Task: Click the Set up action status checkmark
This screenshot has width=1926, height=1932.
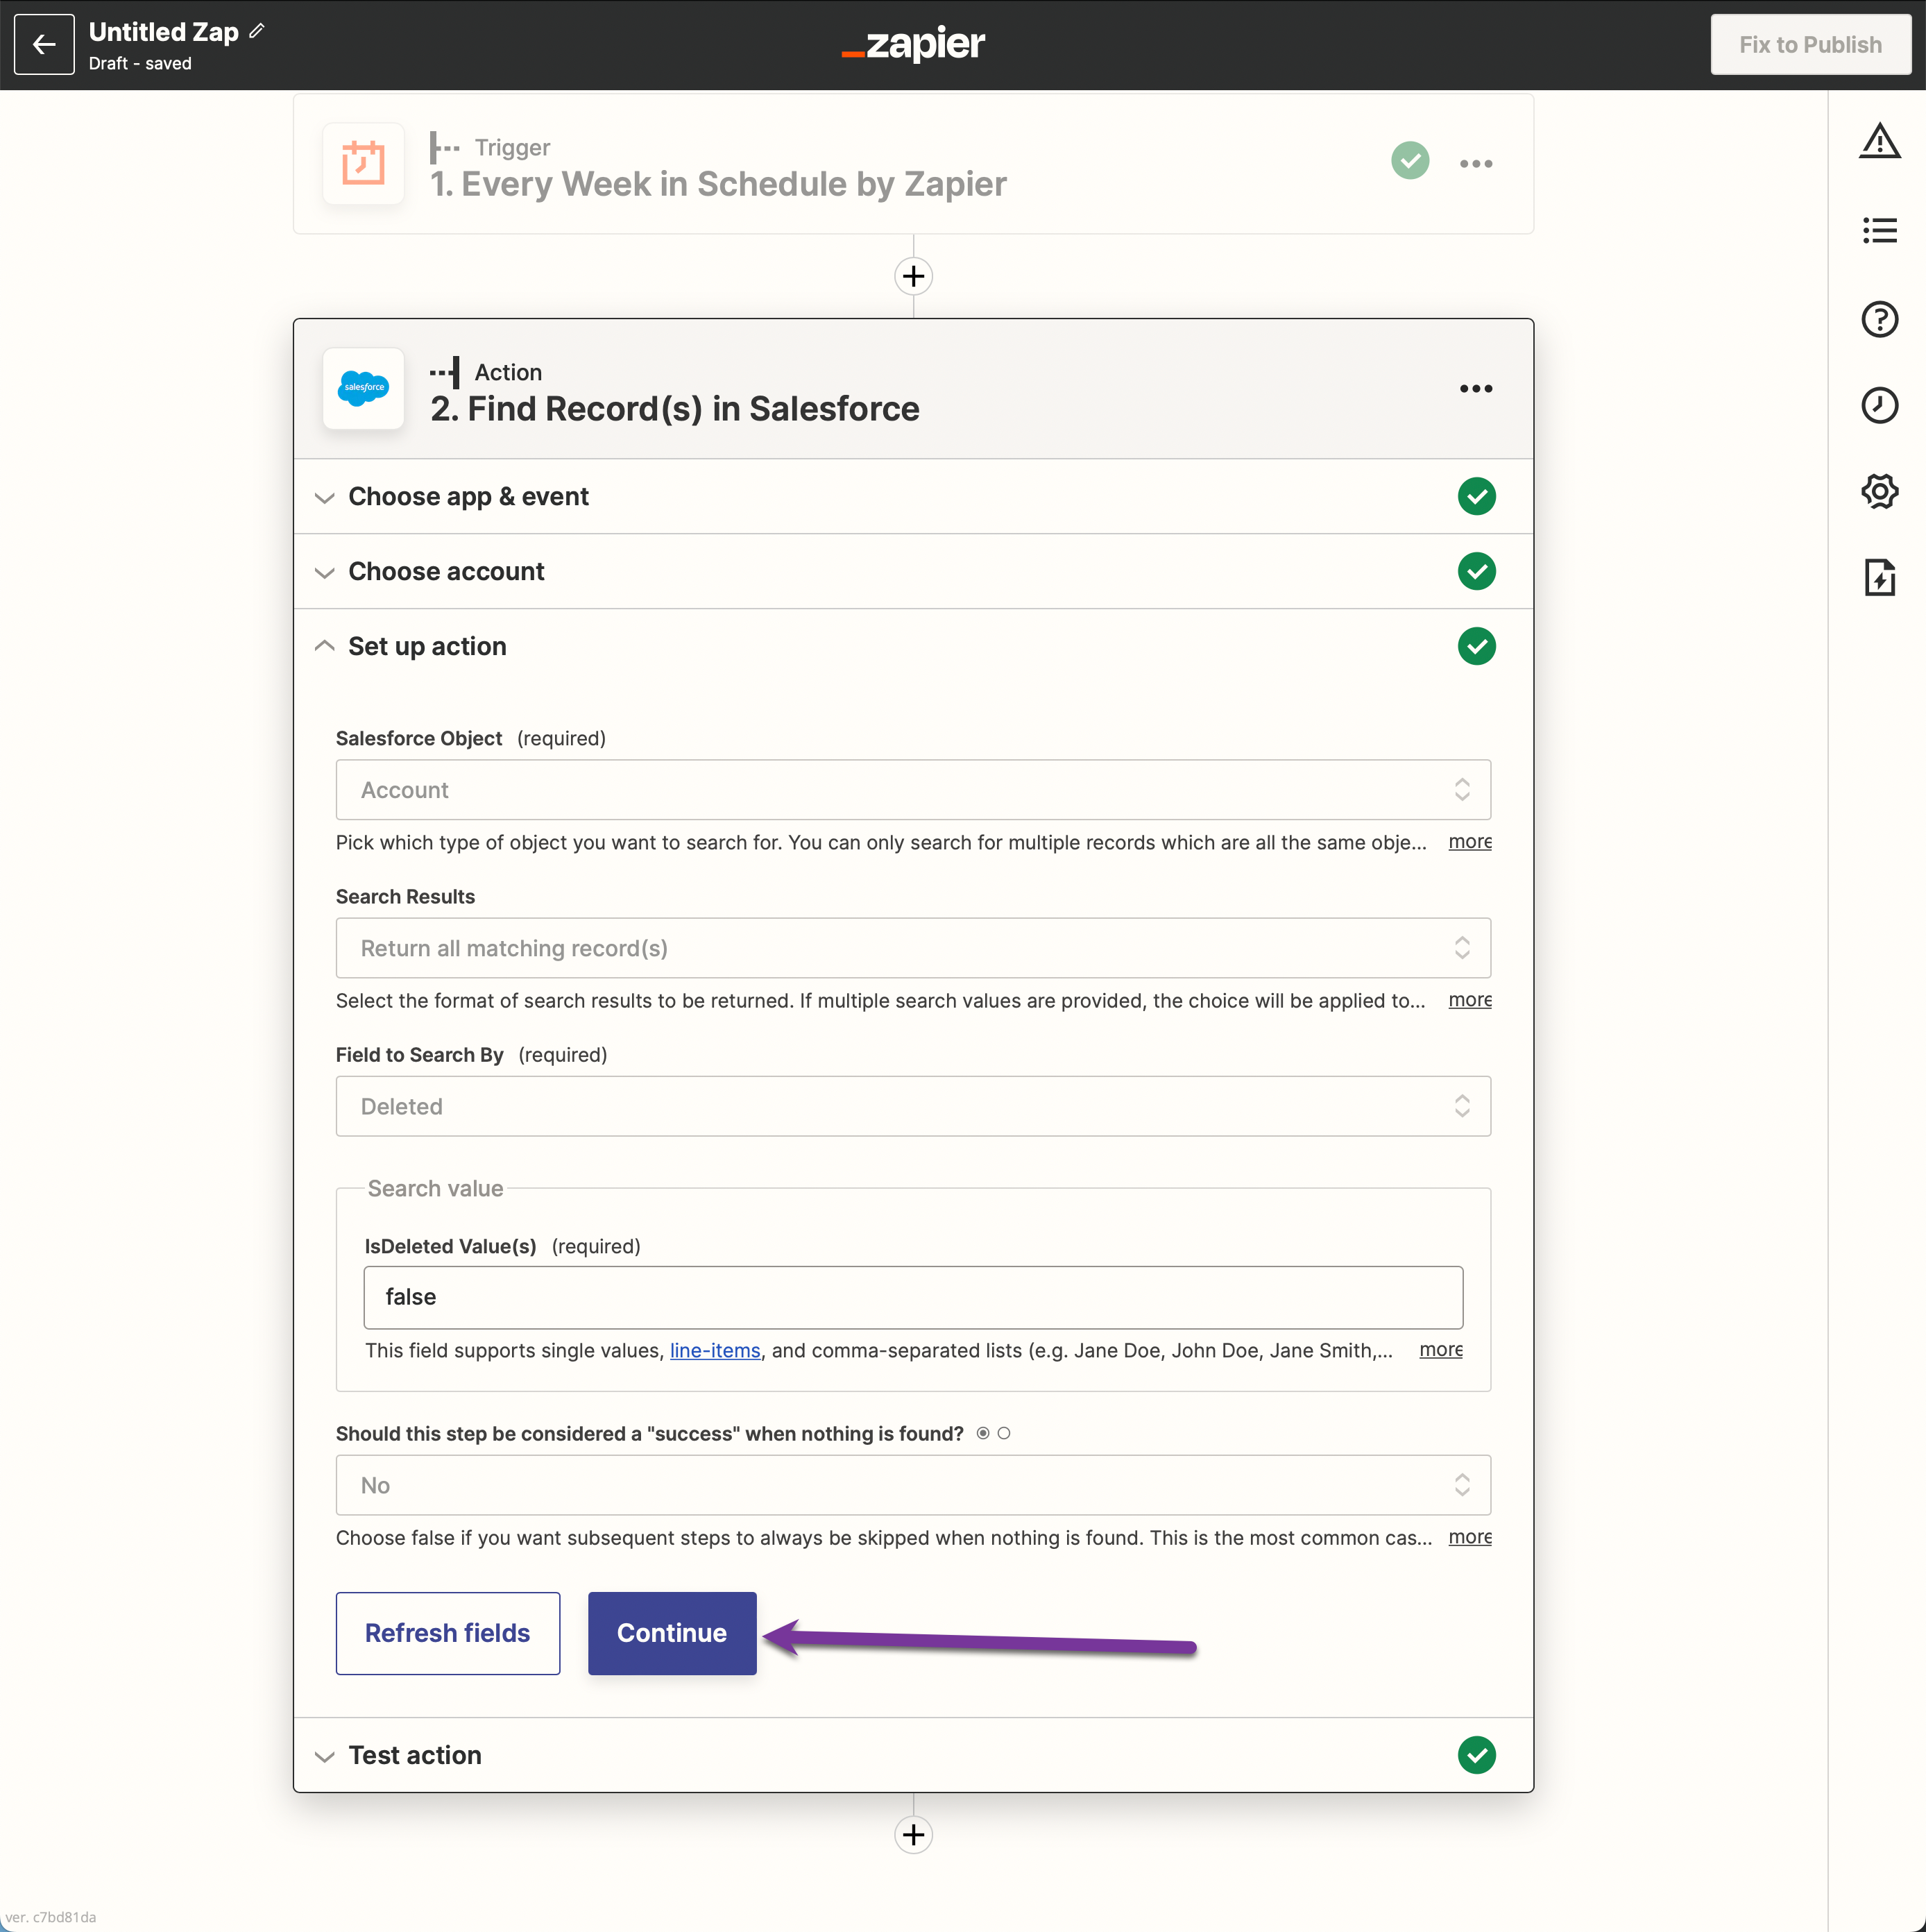Action: tap(1476, 646)
